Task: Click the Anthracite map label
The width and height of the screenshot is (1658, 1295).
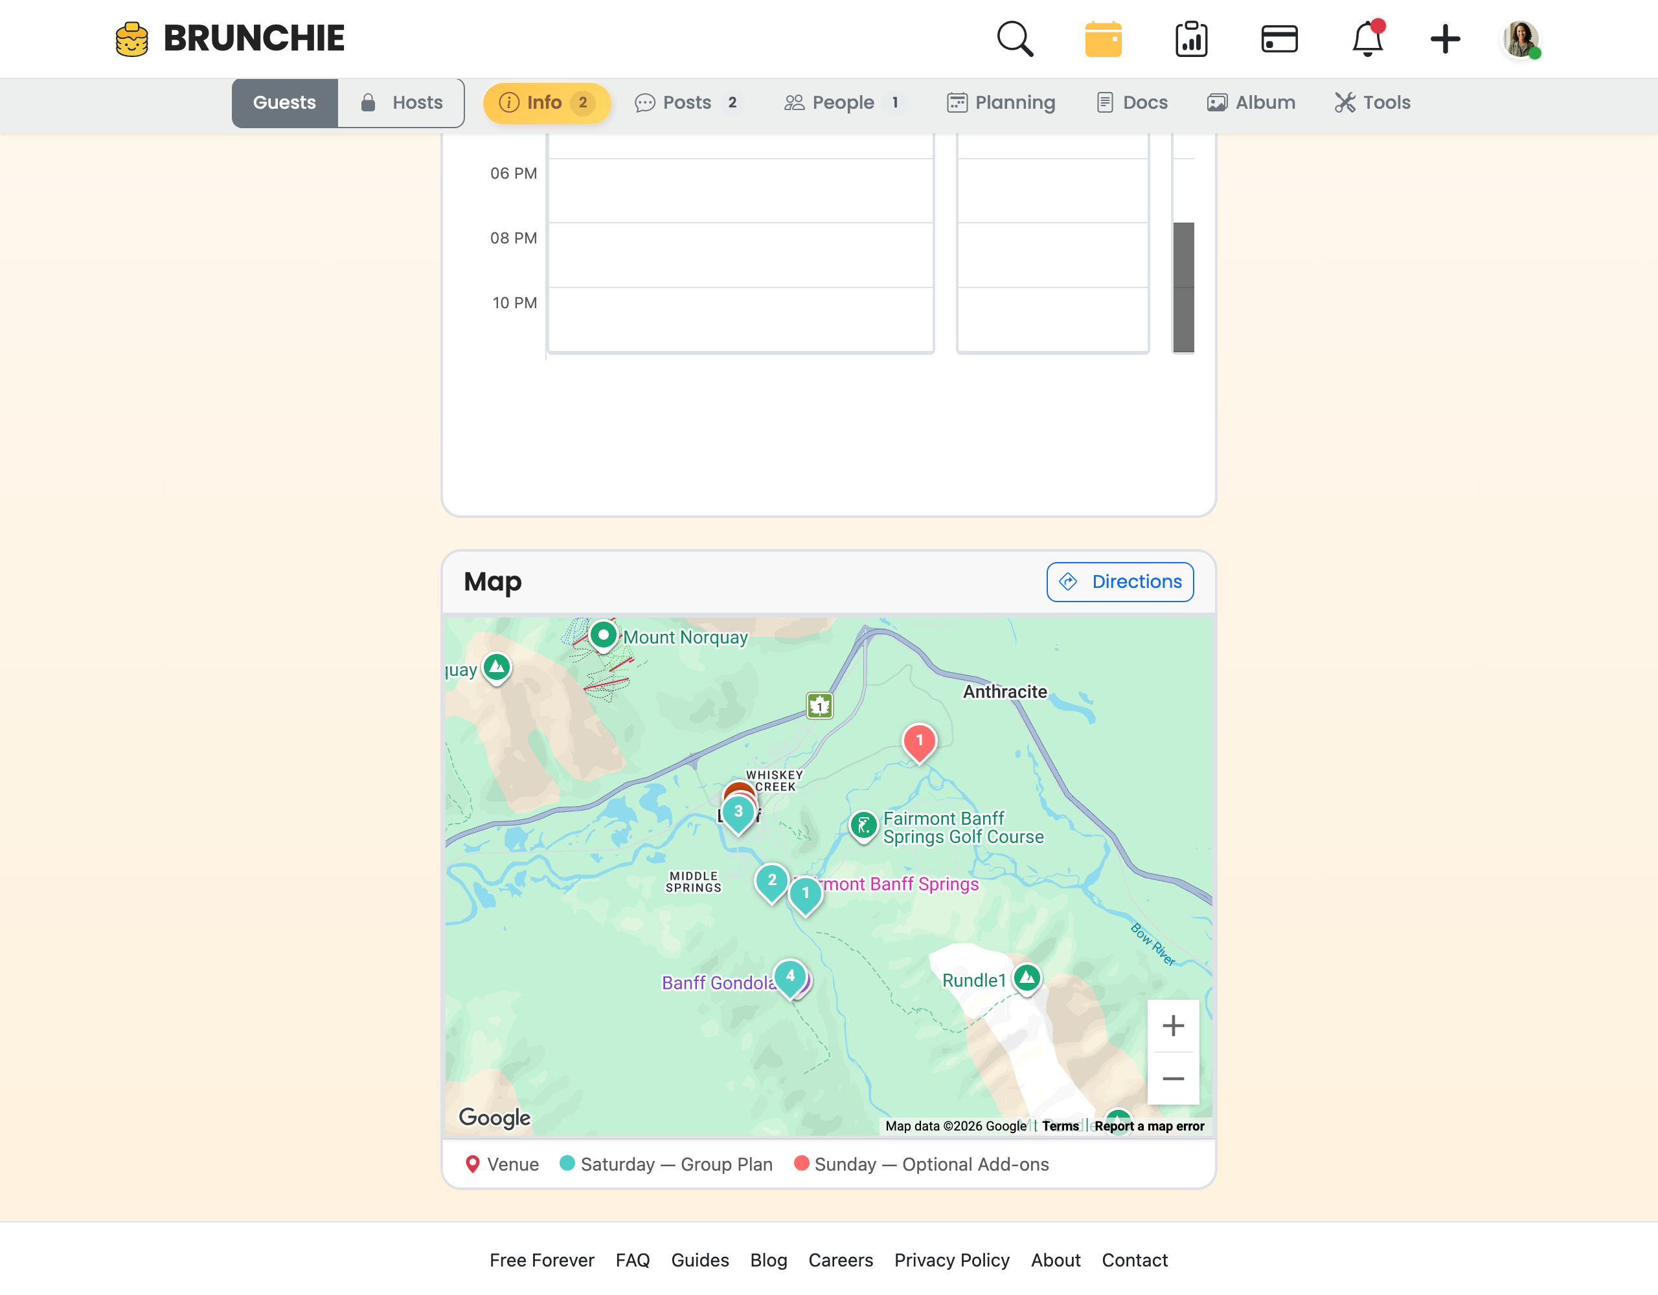Action: click(x=1005, y=692)
